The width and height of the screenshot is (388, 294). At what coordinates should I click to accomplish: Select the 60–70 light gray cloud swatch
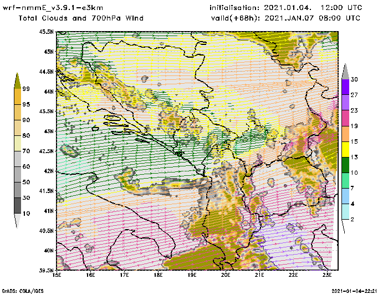[18, 159]
